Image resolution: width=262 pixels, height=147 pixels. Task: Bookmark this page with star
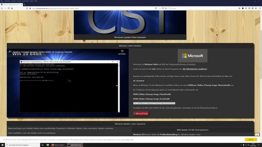click(166, 8)
